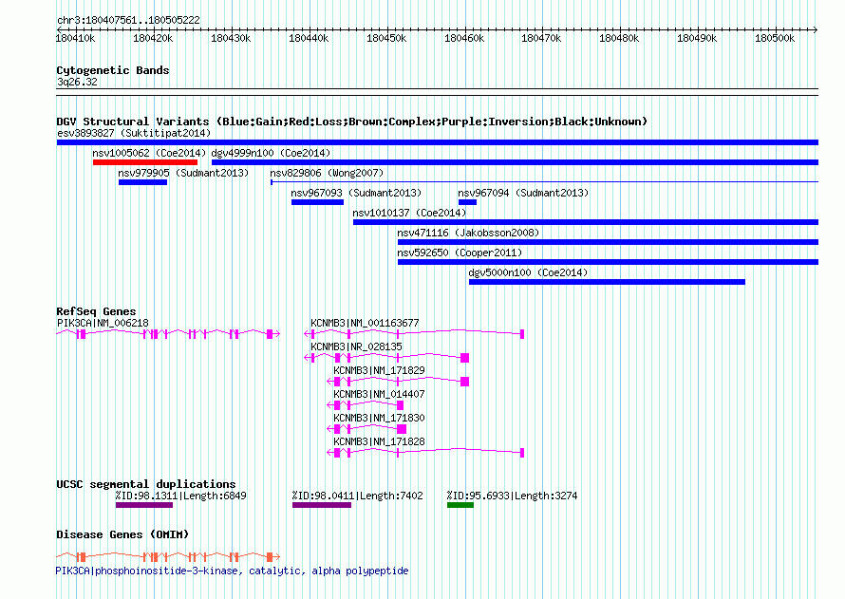Click the 180450k ruler tick label
This screenshot has height=599, width=845.
(386, 38)
